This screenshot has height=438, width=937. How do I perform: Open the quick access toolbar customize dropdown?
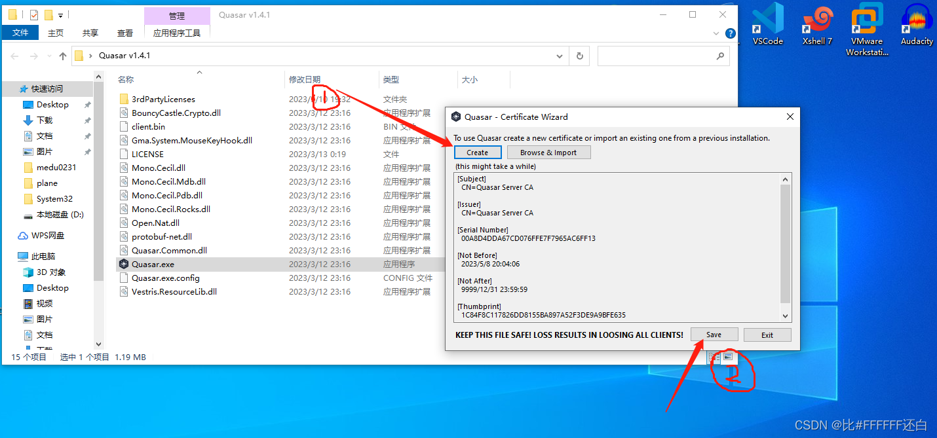point(60,15)
